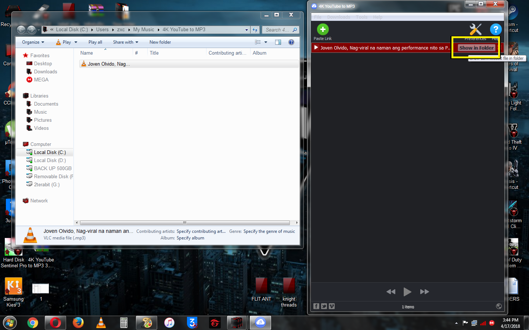Select BACK UP 500GB drive
Screen dimensions: 529x330
pyautogui.click(x=53, y=168)
